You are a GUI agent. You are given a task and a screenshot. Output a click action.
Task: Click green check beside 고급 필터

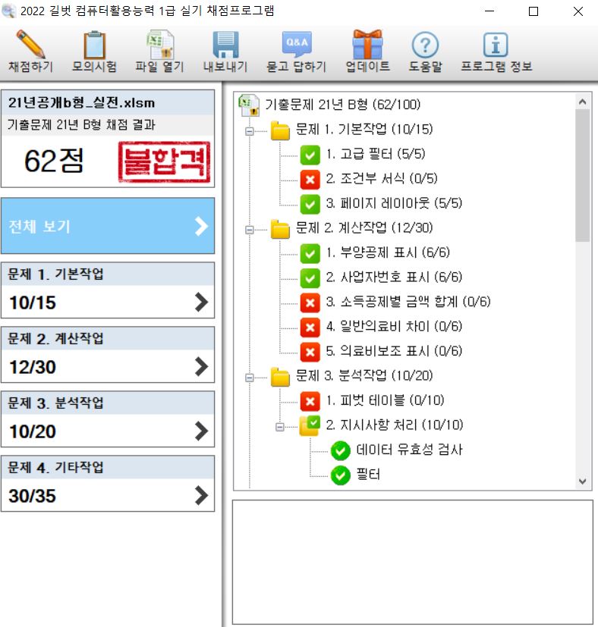pos(310,155)
